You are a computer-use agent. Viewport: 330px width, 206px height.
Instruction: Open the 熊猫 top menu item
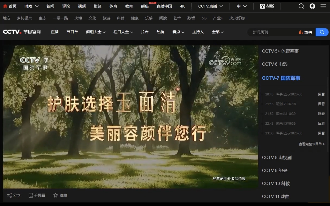click(145, 6)
